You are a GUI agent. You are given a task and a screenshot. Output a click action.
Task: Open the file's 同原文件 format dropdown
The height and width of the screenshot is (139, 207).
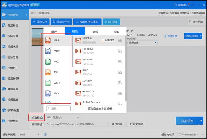coord(142,43)
